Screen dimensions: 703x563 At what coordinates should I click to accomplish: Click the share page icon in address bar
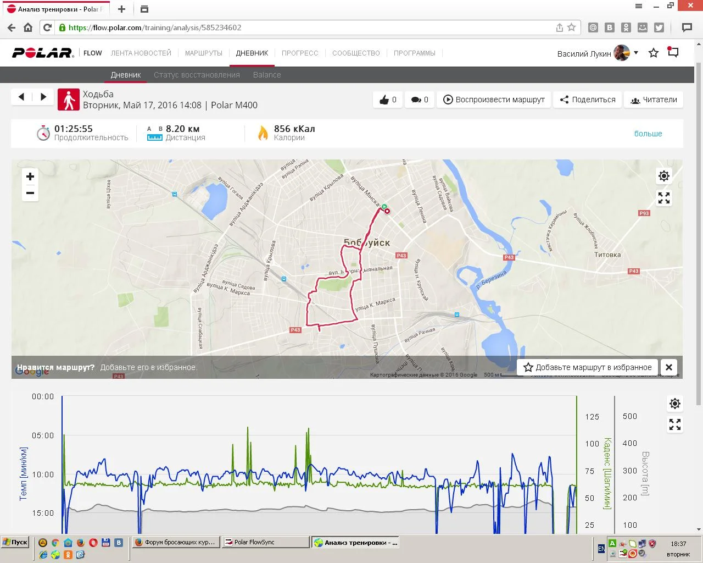tap(559, 27)
